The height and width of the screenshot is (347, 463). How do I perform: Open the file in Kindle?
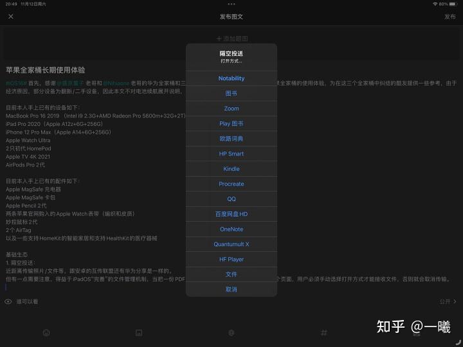(x=232, y=169)
